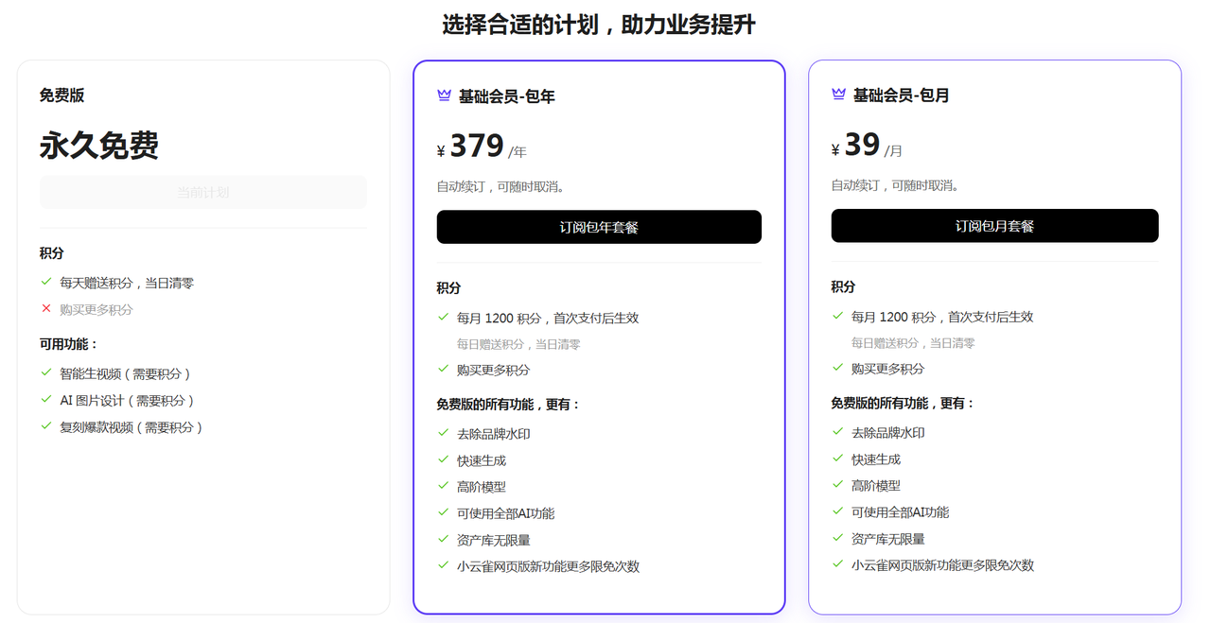Screen dimensions: 1211x623
Task: Click the red X next to 购买更多积分
Action: (x=46, y=308)
